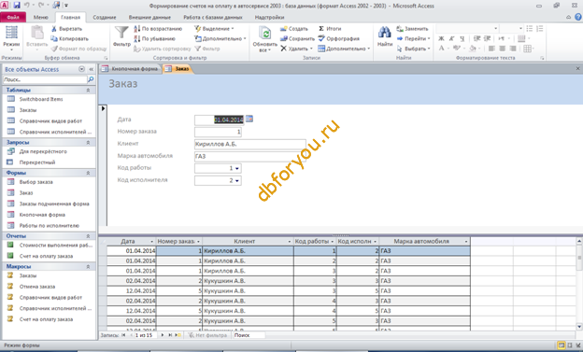Run spell check with Орфография

click(339, 38)
